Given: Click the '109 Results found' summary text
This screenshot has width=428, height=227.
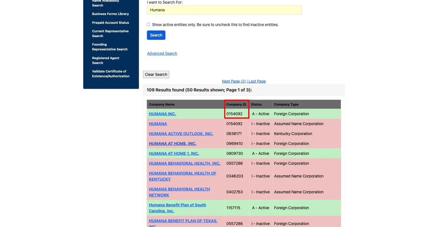Looking at the screenshot, I should pos(199,90).
